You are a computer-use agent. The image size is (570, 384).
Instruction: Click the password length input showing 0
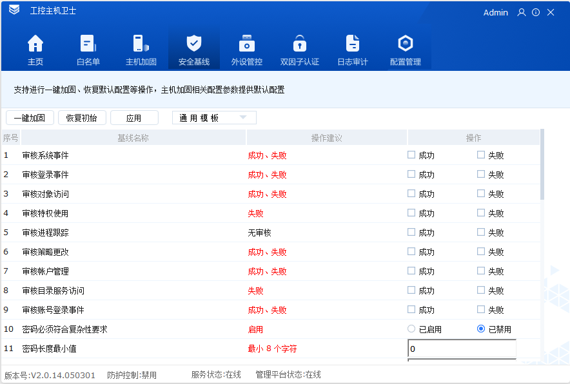[x=462, y=348]
